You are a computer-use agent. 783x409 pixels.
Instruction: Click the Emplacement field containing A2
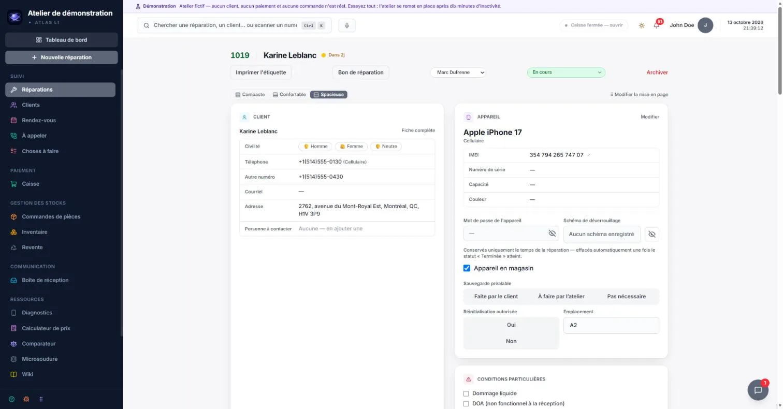[611, 325]
